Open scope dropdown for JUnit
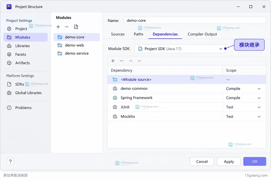This screenshot has width=271, height=181. 259,107
